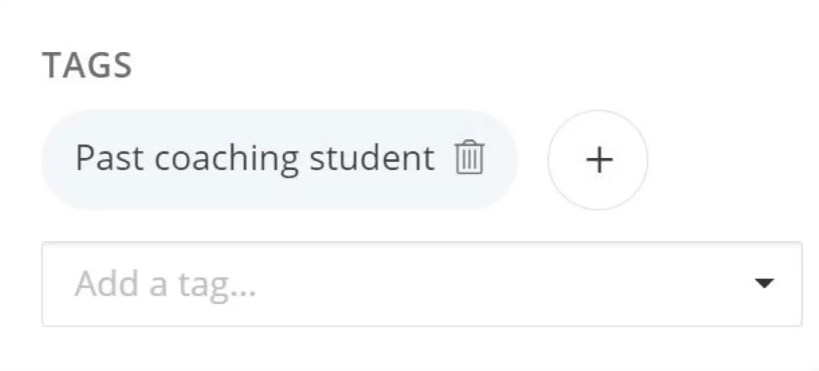Click the Add a tag placeholder text
Image resolution: width=819 pixels, height=371 pixels.
tap(165, 284)
